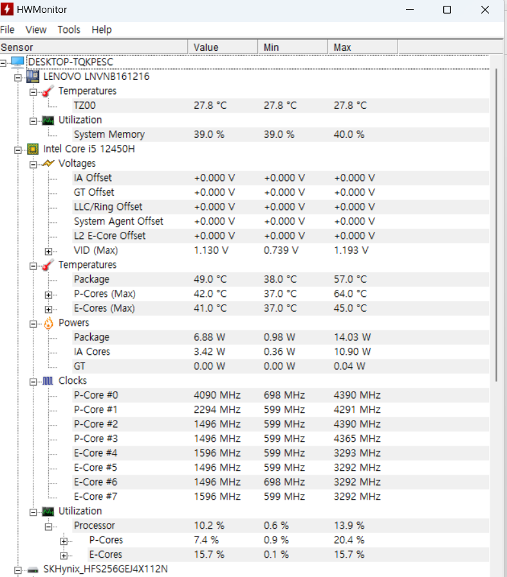
Task: Click the DESKTOP-TQKPESC computer icon
Action: (x=17, y=62)
